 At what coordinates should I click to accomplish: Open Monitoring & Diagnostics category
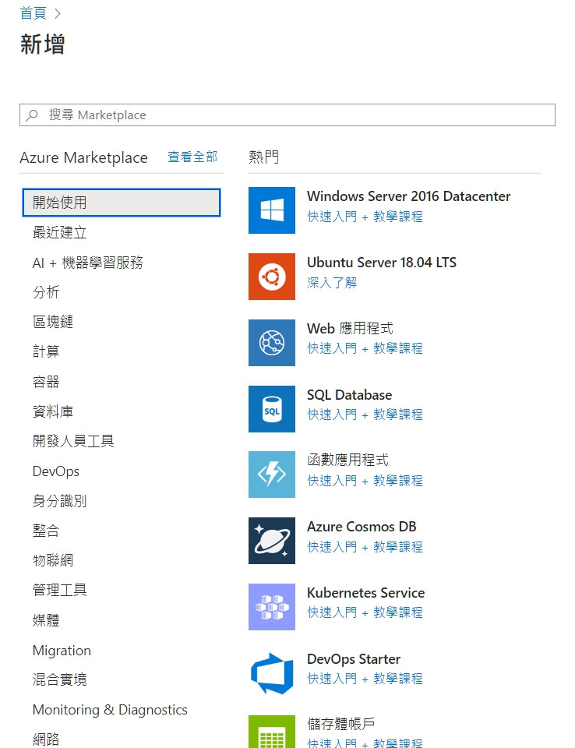pos(110,710)
